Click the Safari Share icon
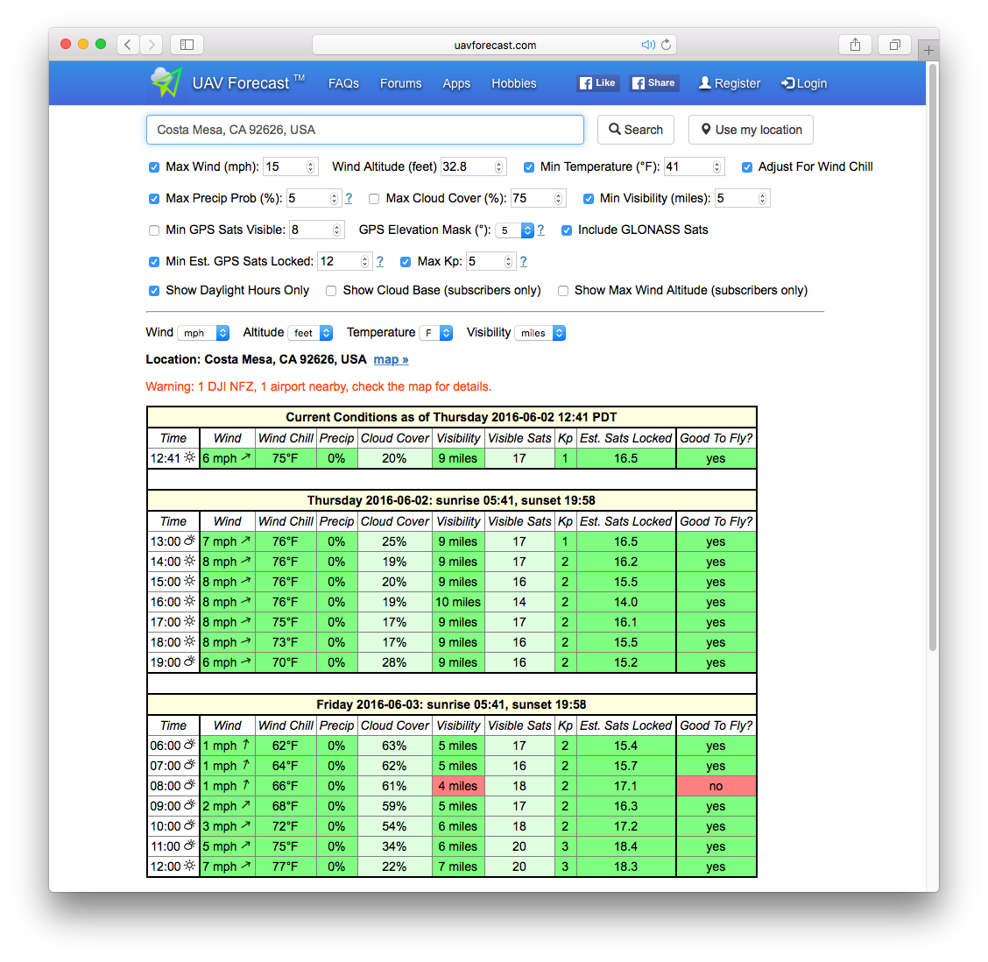 (x=855, y=45)
